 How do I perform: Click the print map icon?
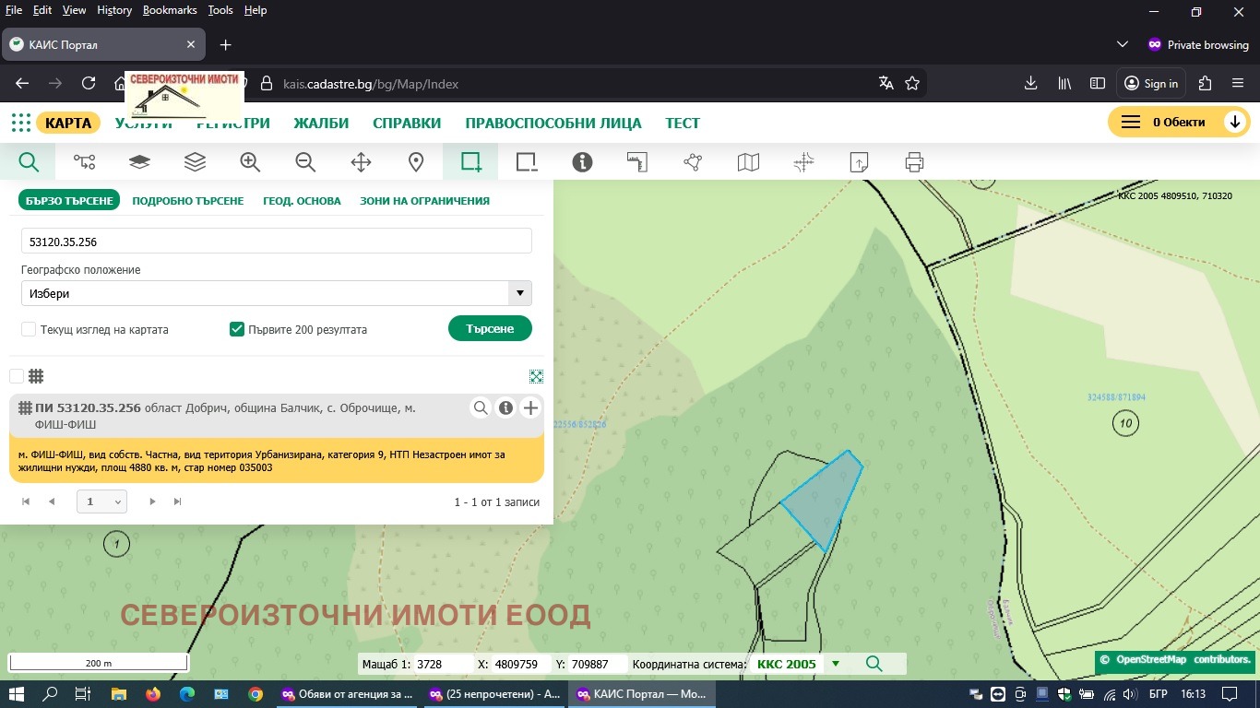914,162
